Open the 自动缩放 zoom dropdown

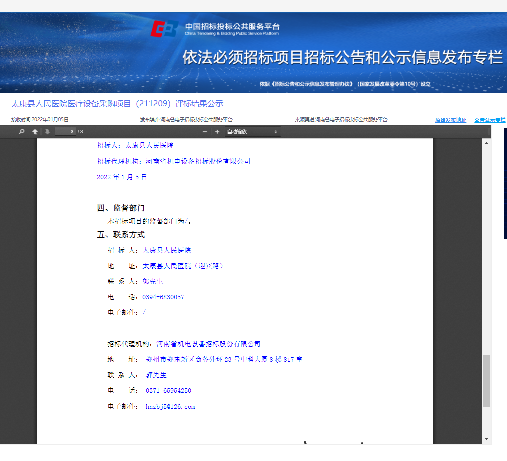click(252, 132)
